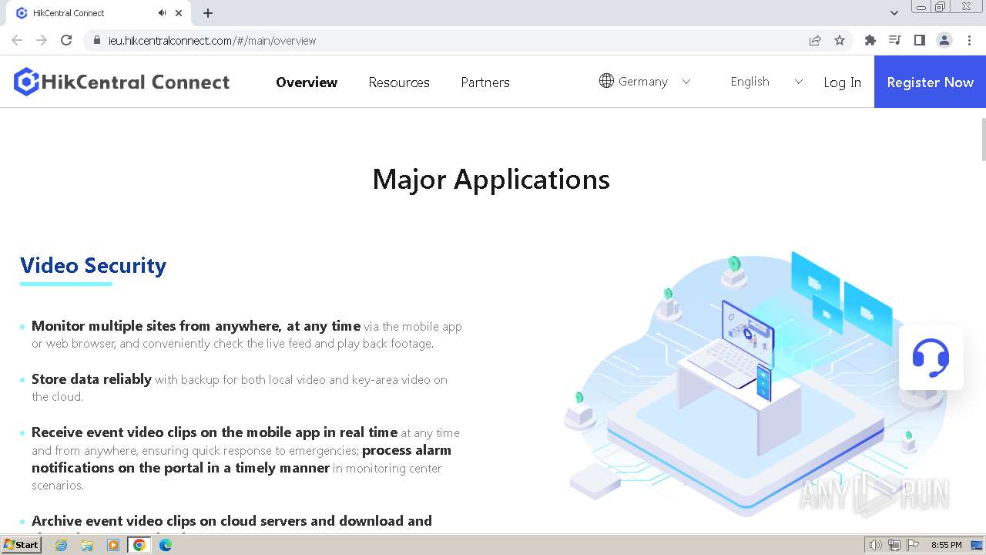Go back to the previous page
The width and height of the screenshot is (986, 555).
pyautogui.click(x=17, y=40)
